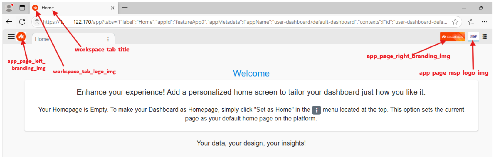The width and height of the screenshot is (494, 157).
Task: Click the orange app logo beside hamburger menu
Action: point(21,37)
